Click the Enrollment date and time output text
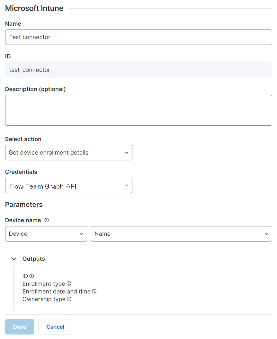 [x=57, y=292]
